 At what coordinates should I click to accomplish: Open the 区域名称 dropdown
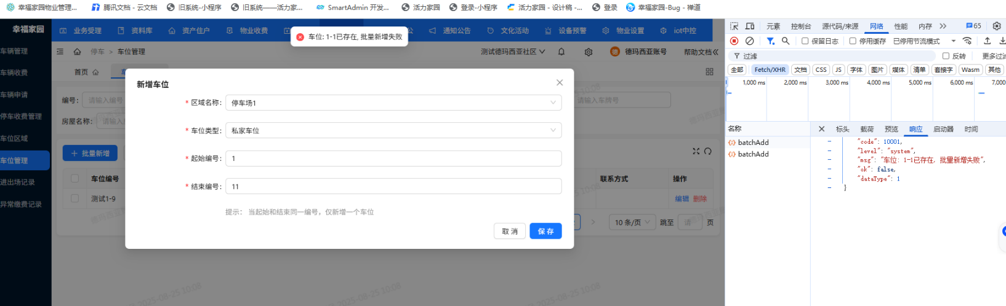point(393,103)
